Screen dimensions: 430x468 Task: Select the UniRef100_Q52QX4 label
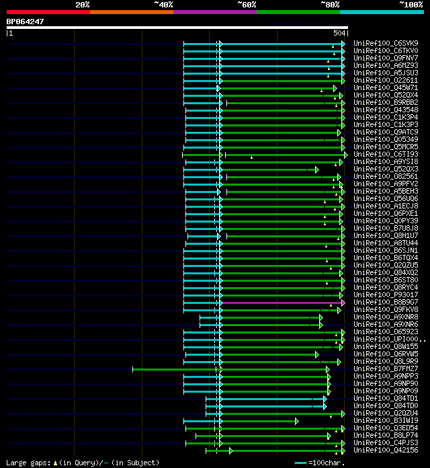tap(386, 95)
